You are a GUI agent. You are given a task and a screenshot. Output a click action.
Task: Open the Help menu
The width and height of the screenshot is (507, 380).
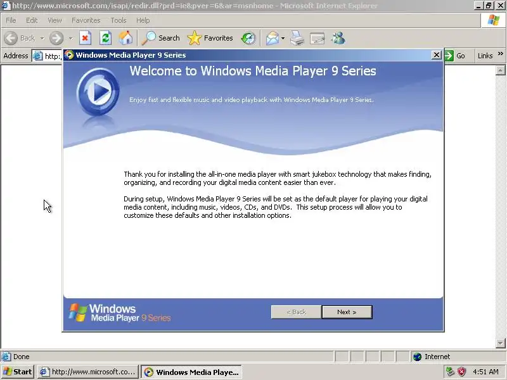[x=143, y=20]
